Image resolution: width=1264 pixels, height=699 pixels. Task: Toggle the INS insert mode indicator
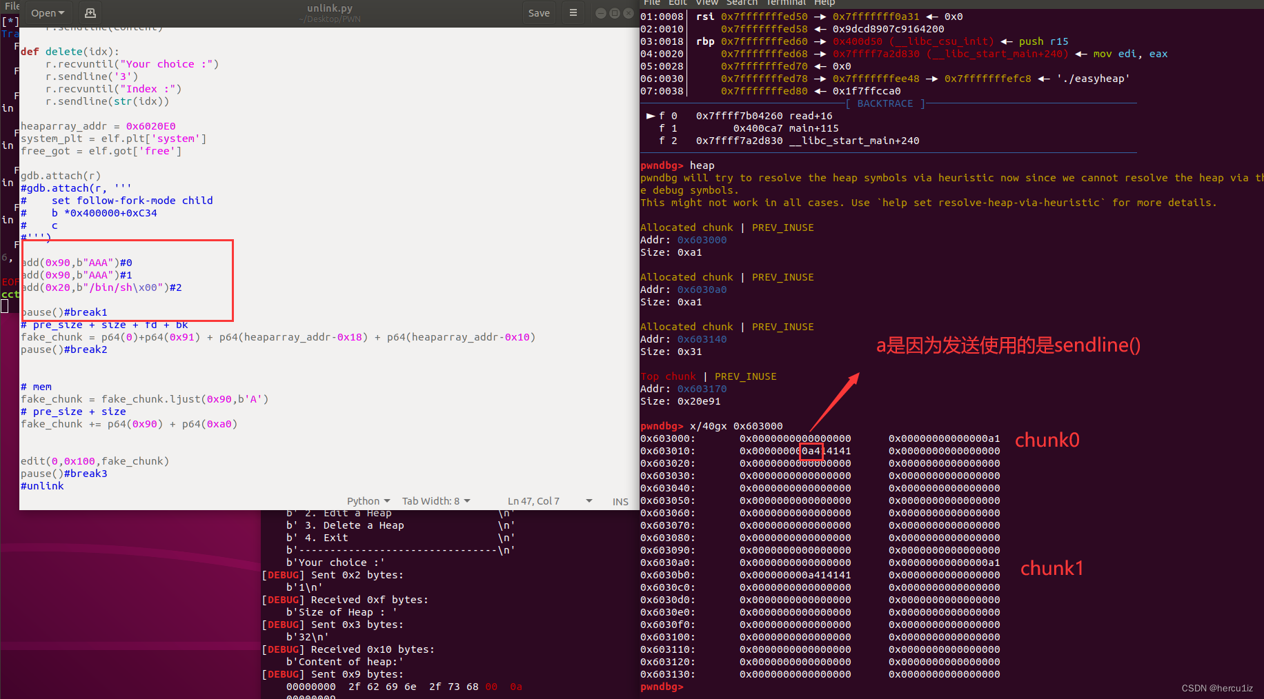[620, 502]
